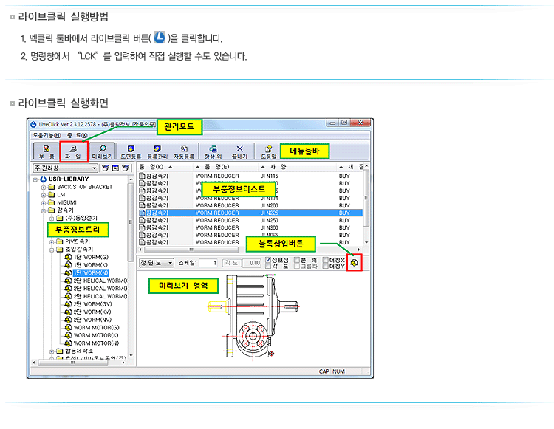The height and width of the screenshot is (429, 554).
Task: Open the 등록관리 toolbar tool
Action: click(x=157, y=152)
